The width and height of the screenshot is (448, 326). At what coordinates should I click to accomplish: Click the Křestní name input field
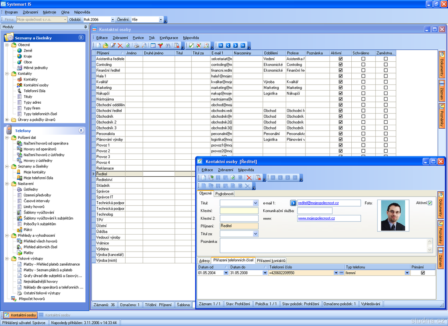[239, 210]
